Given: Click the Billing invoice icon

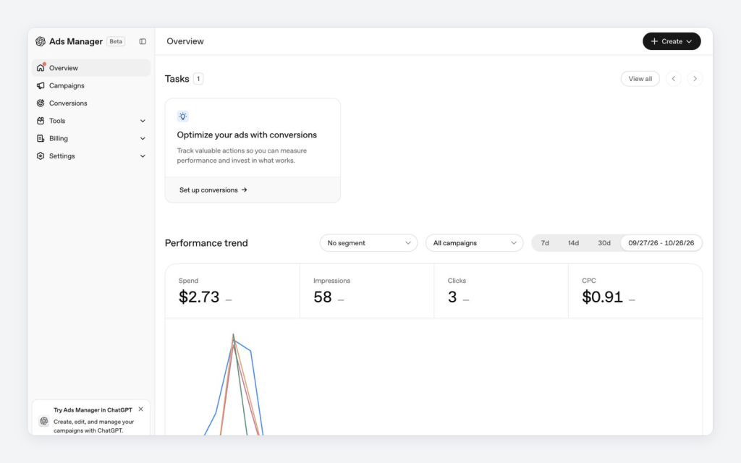Looking at the screenshot, I should click(x=41, y=138).
